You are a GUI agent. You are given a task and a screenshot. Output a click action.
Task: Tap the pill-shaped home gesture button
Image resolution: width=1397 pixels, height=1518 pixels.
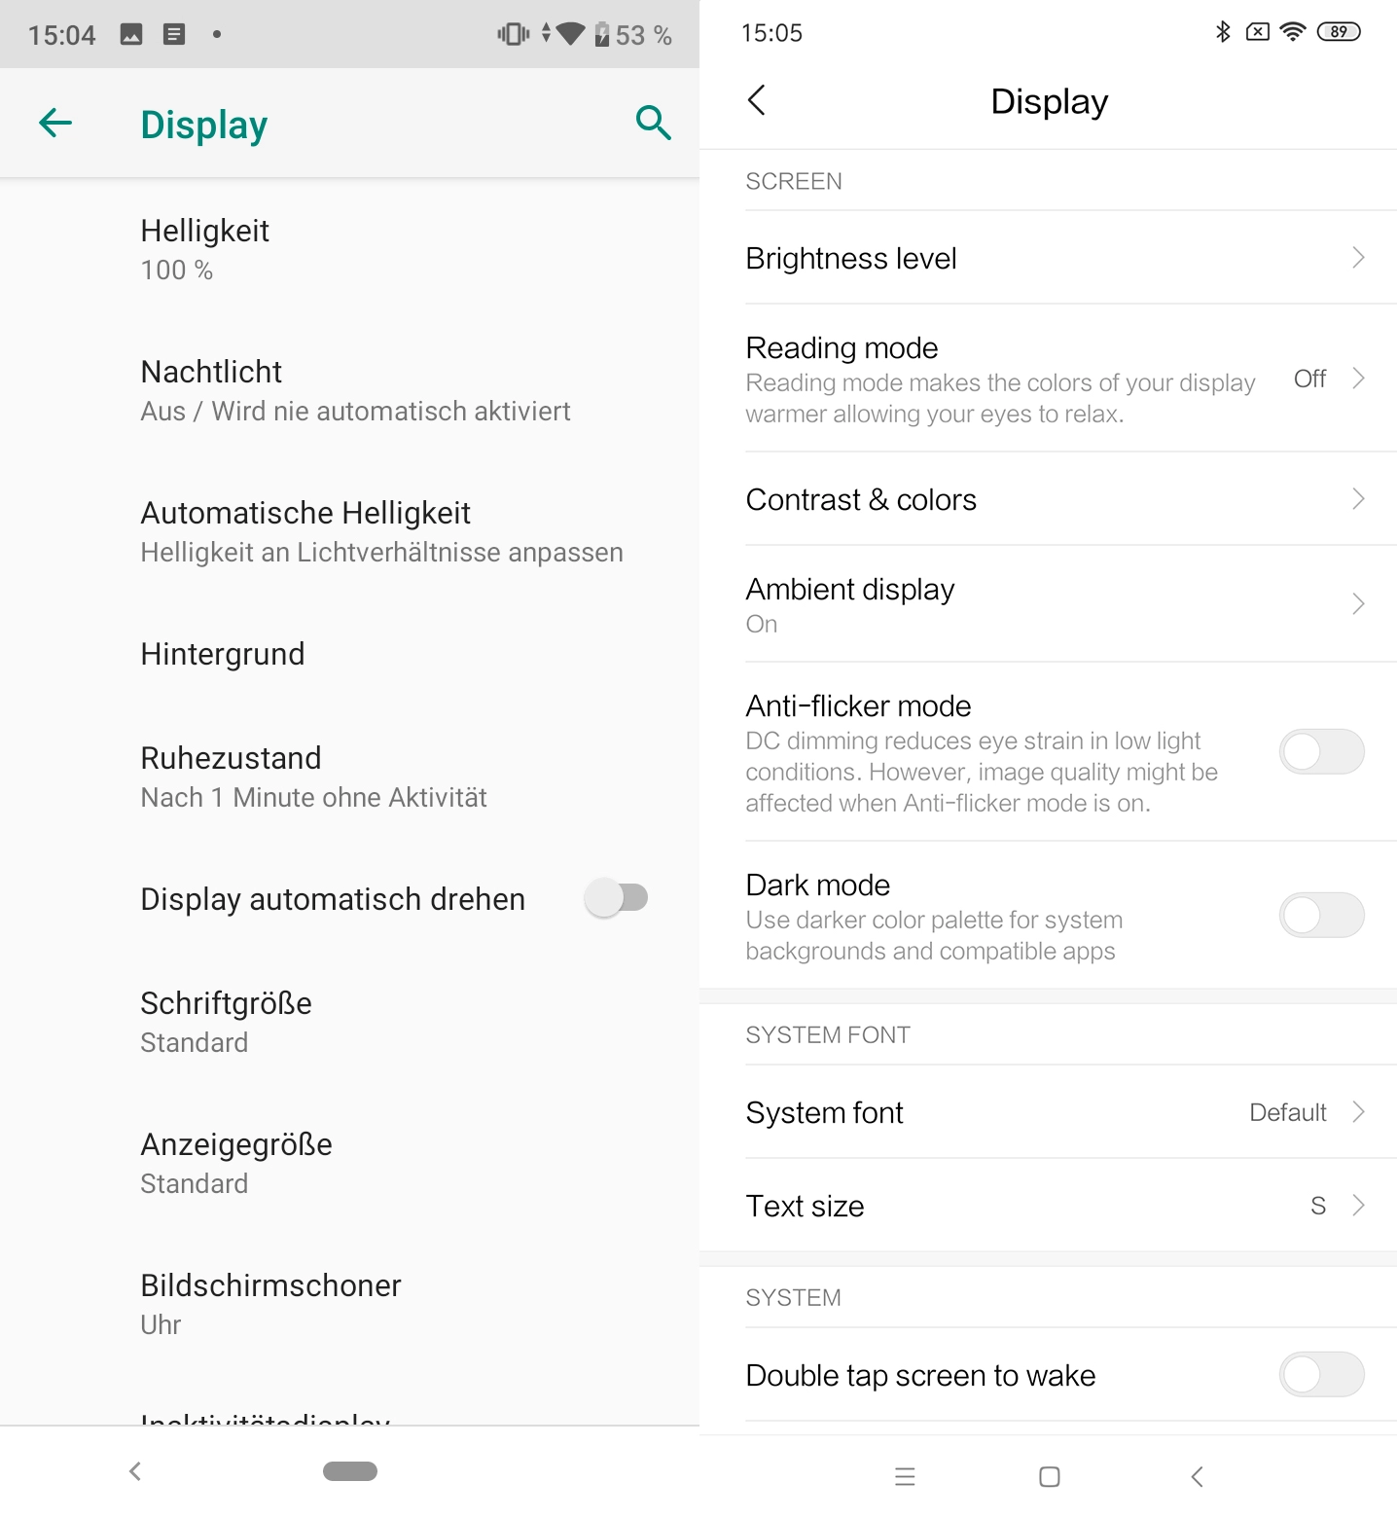point(350,1471)
